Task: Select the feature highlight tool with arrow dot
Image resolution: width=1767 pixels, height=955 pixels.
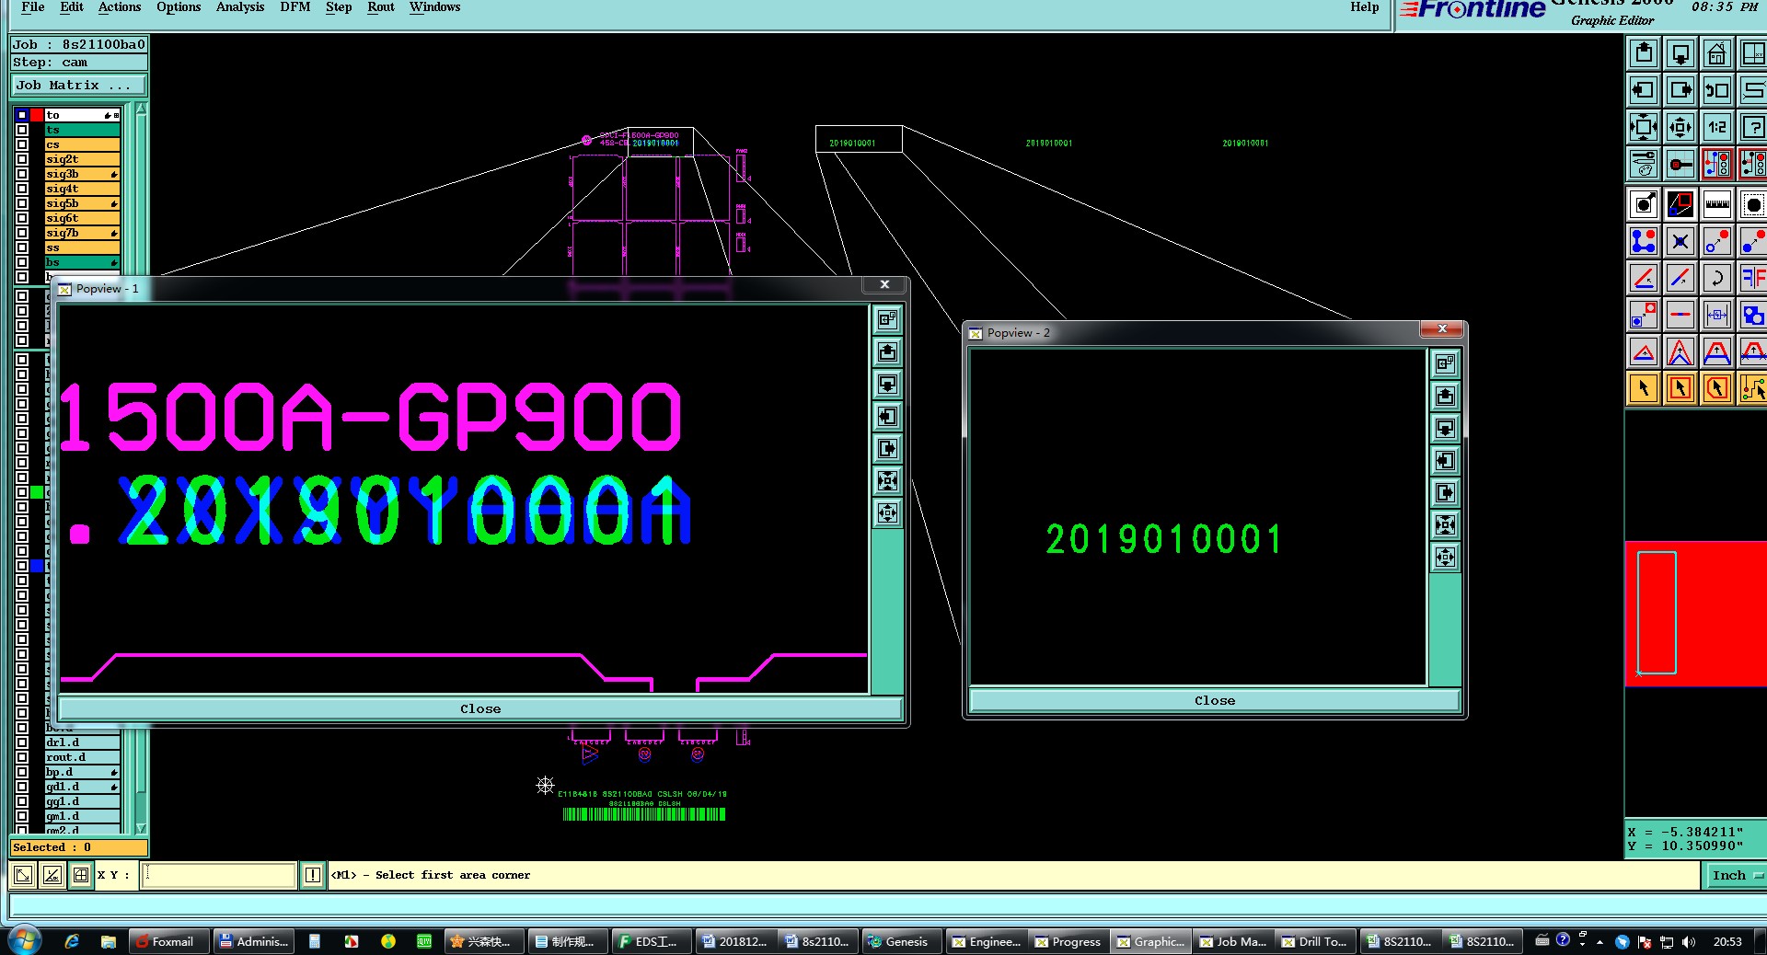Action: click(x=1644, y=204)
